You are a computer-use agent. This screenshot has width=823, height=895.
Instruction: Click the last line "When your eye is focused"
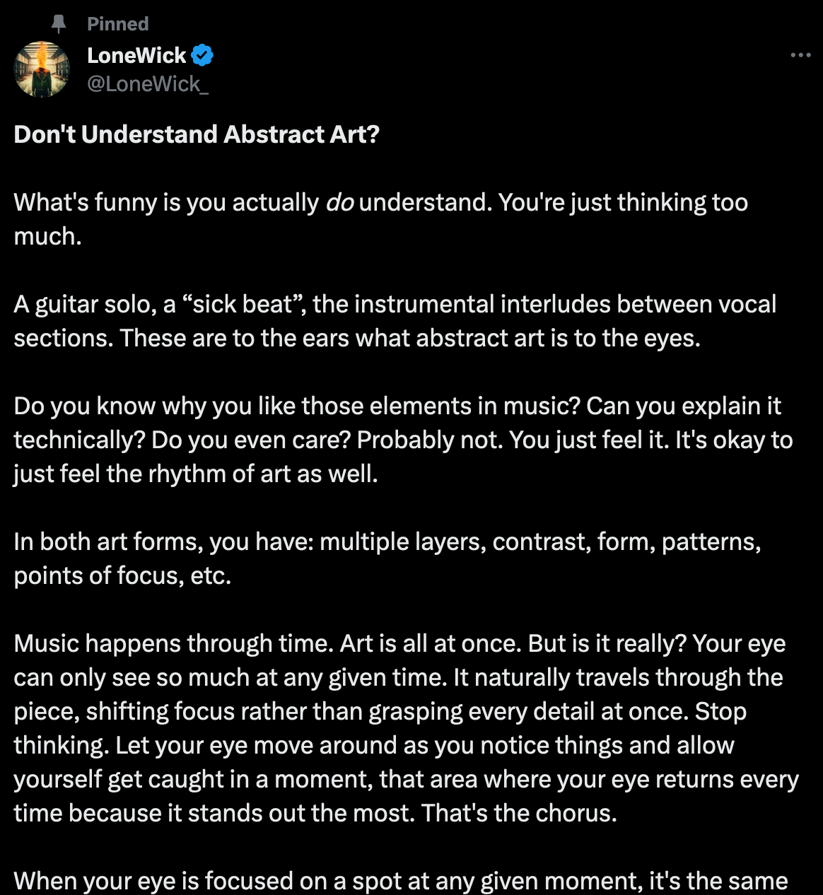point(401,881)
